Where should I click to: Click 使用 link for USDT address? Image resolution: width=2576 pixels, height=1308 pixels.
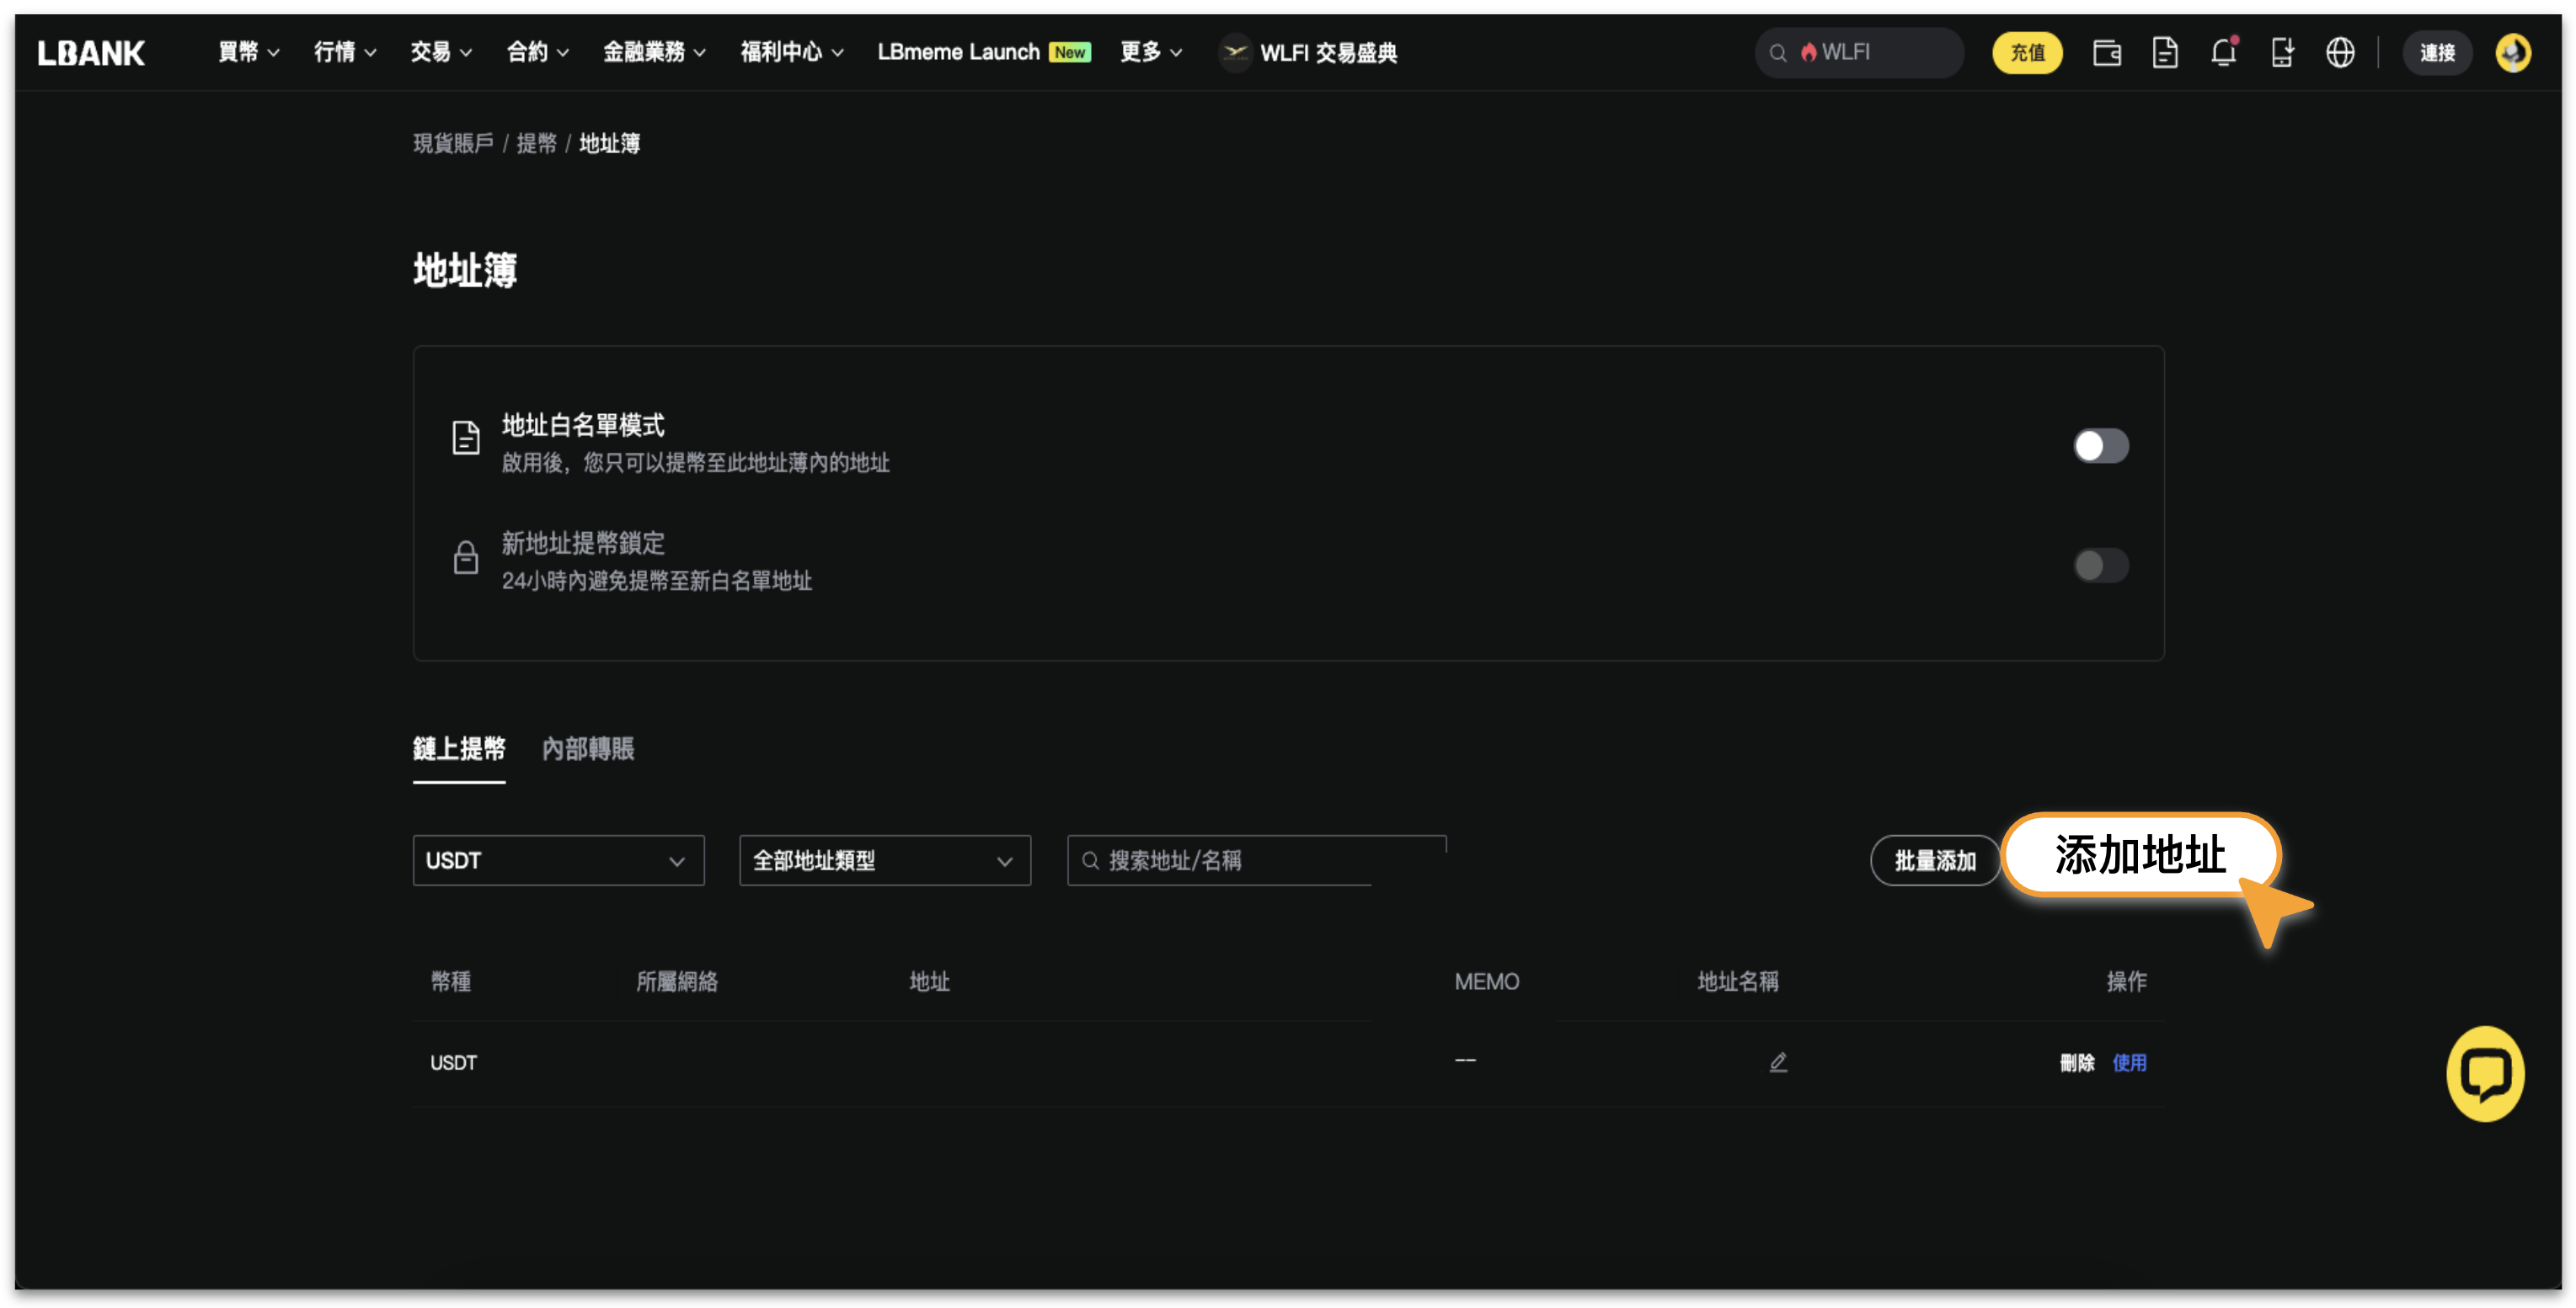point(2129,1062)
